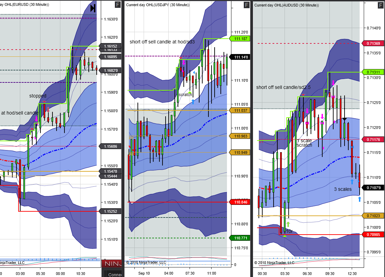
Task: Click the orange 0.71023 price marker
Action: point(373,216)
